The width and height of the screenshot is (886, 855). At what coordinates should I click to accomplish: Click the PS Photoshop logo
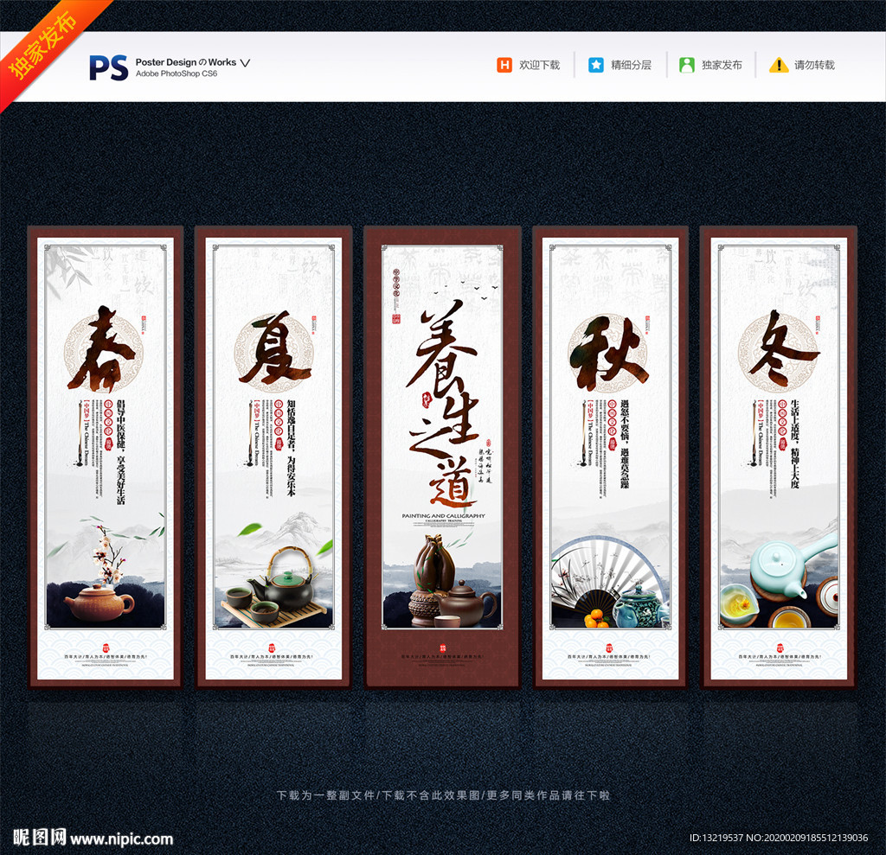click(x=108, y=67)
